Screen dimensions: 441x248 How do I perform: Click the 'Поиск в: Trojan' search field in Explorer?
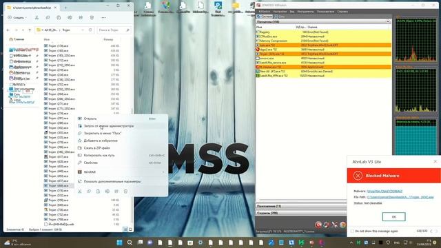coord(114,30)
